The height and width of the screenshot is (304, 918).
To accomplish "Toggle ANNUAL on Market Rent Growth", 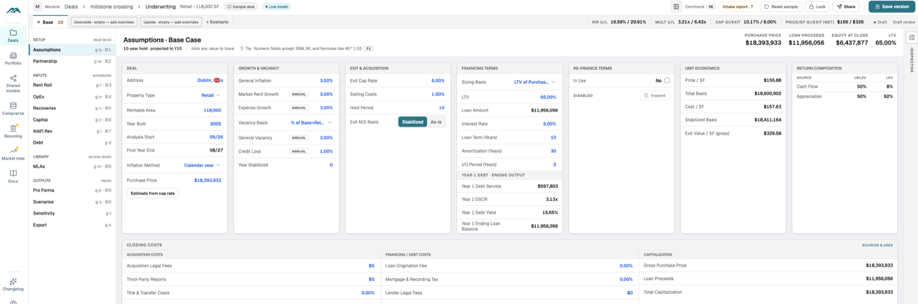I will (299, 94).
